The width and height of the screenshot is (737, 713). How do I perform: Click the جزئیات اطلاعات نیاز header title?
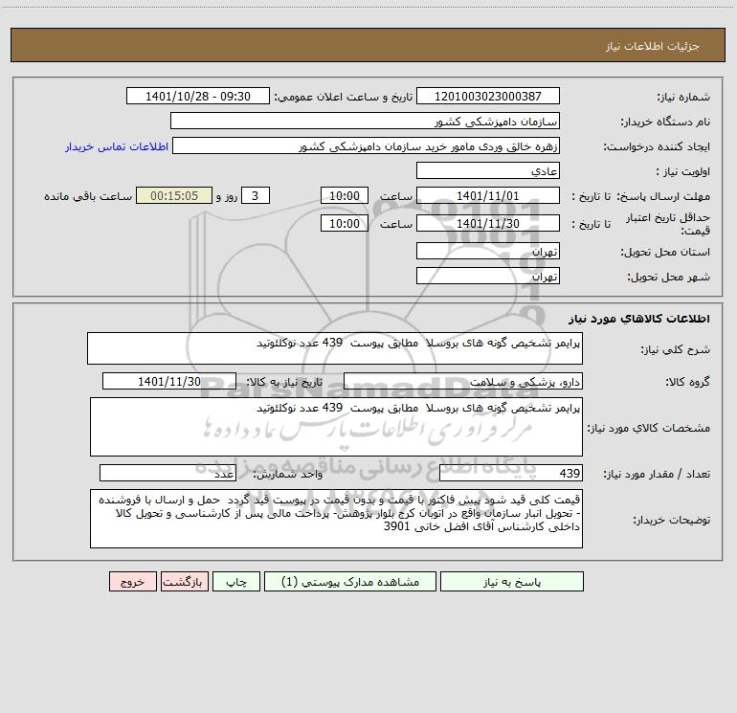pos(653,46)
